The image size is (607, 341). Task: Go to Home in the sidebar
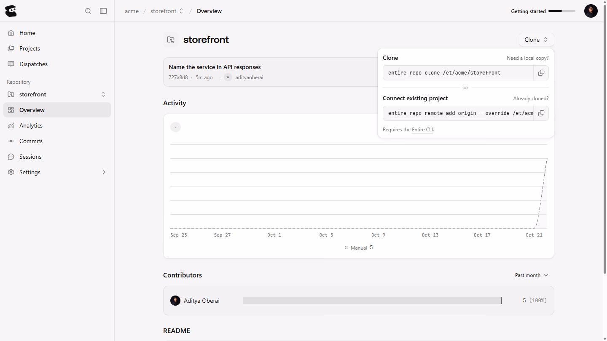coord(57,33)
